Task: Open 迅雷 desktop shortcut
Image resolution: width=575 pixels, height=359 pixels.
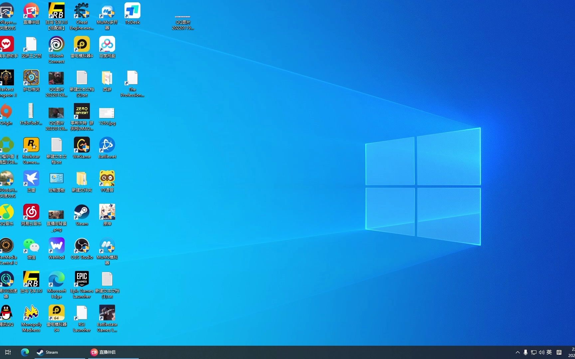Action: coord(31,181)
